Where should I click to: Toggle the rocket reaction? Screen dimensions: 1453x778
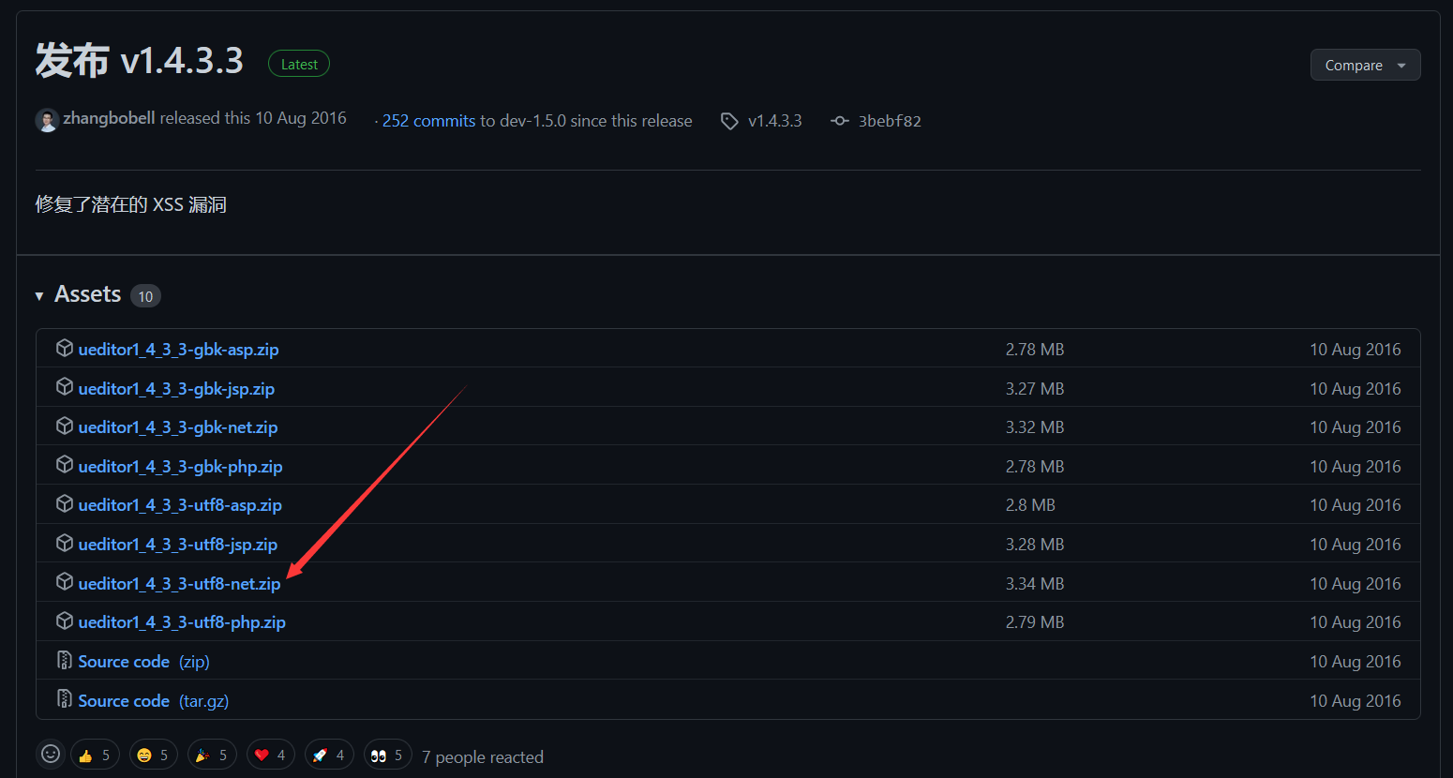[329, 755]
